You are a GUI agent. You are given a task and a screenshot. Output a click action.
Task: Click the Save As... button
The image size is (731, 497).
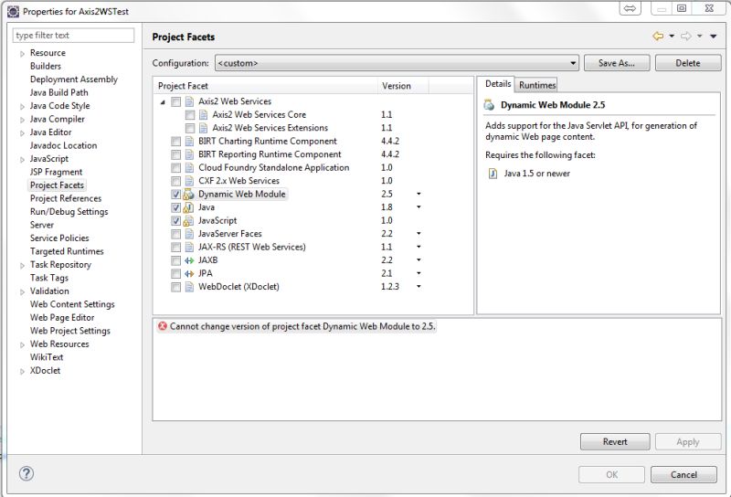click(x=616, y=63)
